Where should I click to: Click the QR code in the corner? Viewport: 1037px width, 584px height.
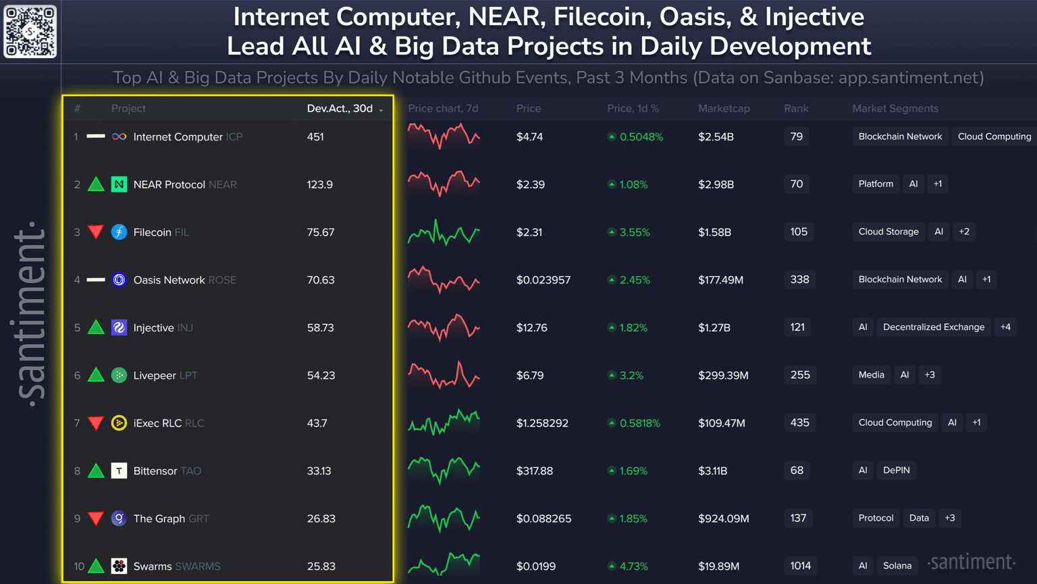pos(30,31)
